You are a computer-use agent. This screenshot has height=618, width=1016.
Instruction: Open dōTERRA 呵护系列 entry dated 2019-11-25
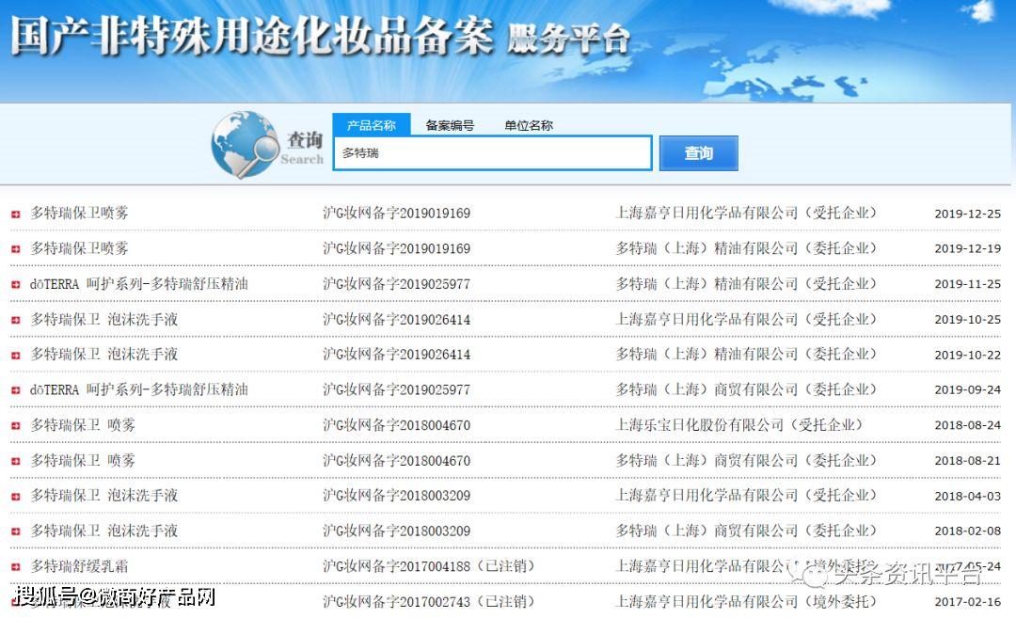pos(138,284)
